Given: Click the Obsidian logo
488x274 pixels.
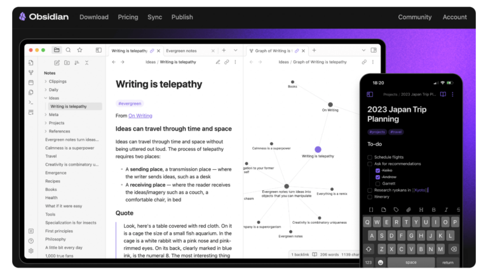Looking at the screenshot, I should tap(44, 16).
